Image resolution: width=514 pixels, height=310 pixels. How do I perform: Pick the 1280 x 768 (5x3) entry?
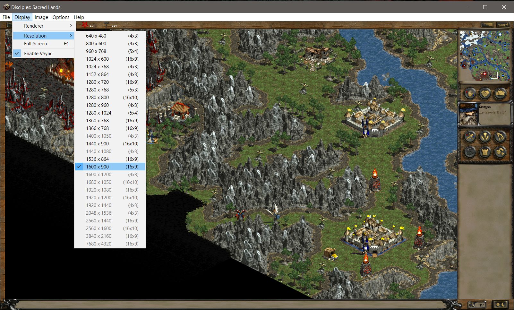110,90
